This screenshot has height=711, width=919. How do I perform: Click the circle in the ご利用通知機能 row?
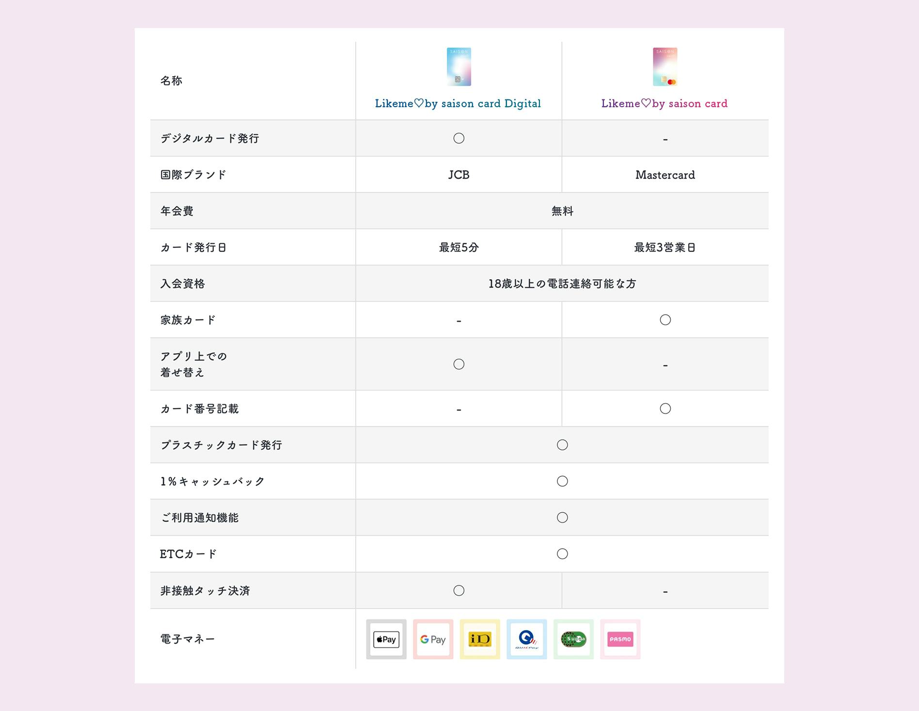pos(562,518)
